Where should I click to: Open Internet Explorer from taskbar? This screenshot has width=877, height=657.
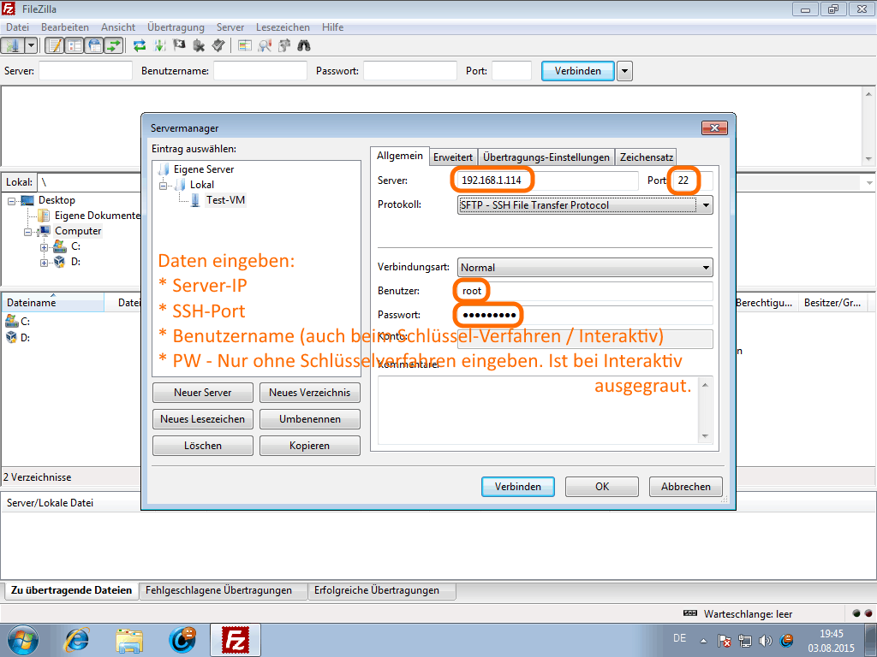pos(76,640)
